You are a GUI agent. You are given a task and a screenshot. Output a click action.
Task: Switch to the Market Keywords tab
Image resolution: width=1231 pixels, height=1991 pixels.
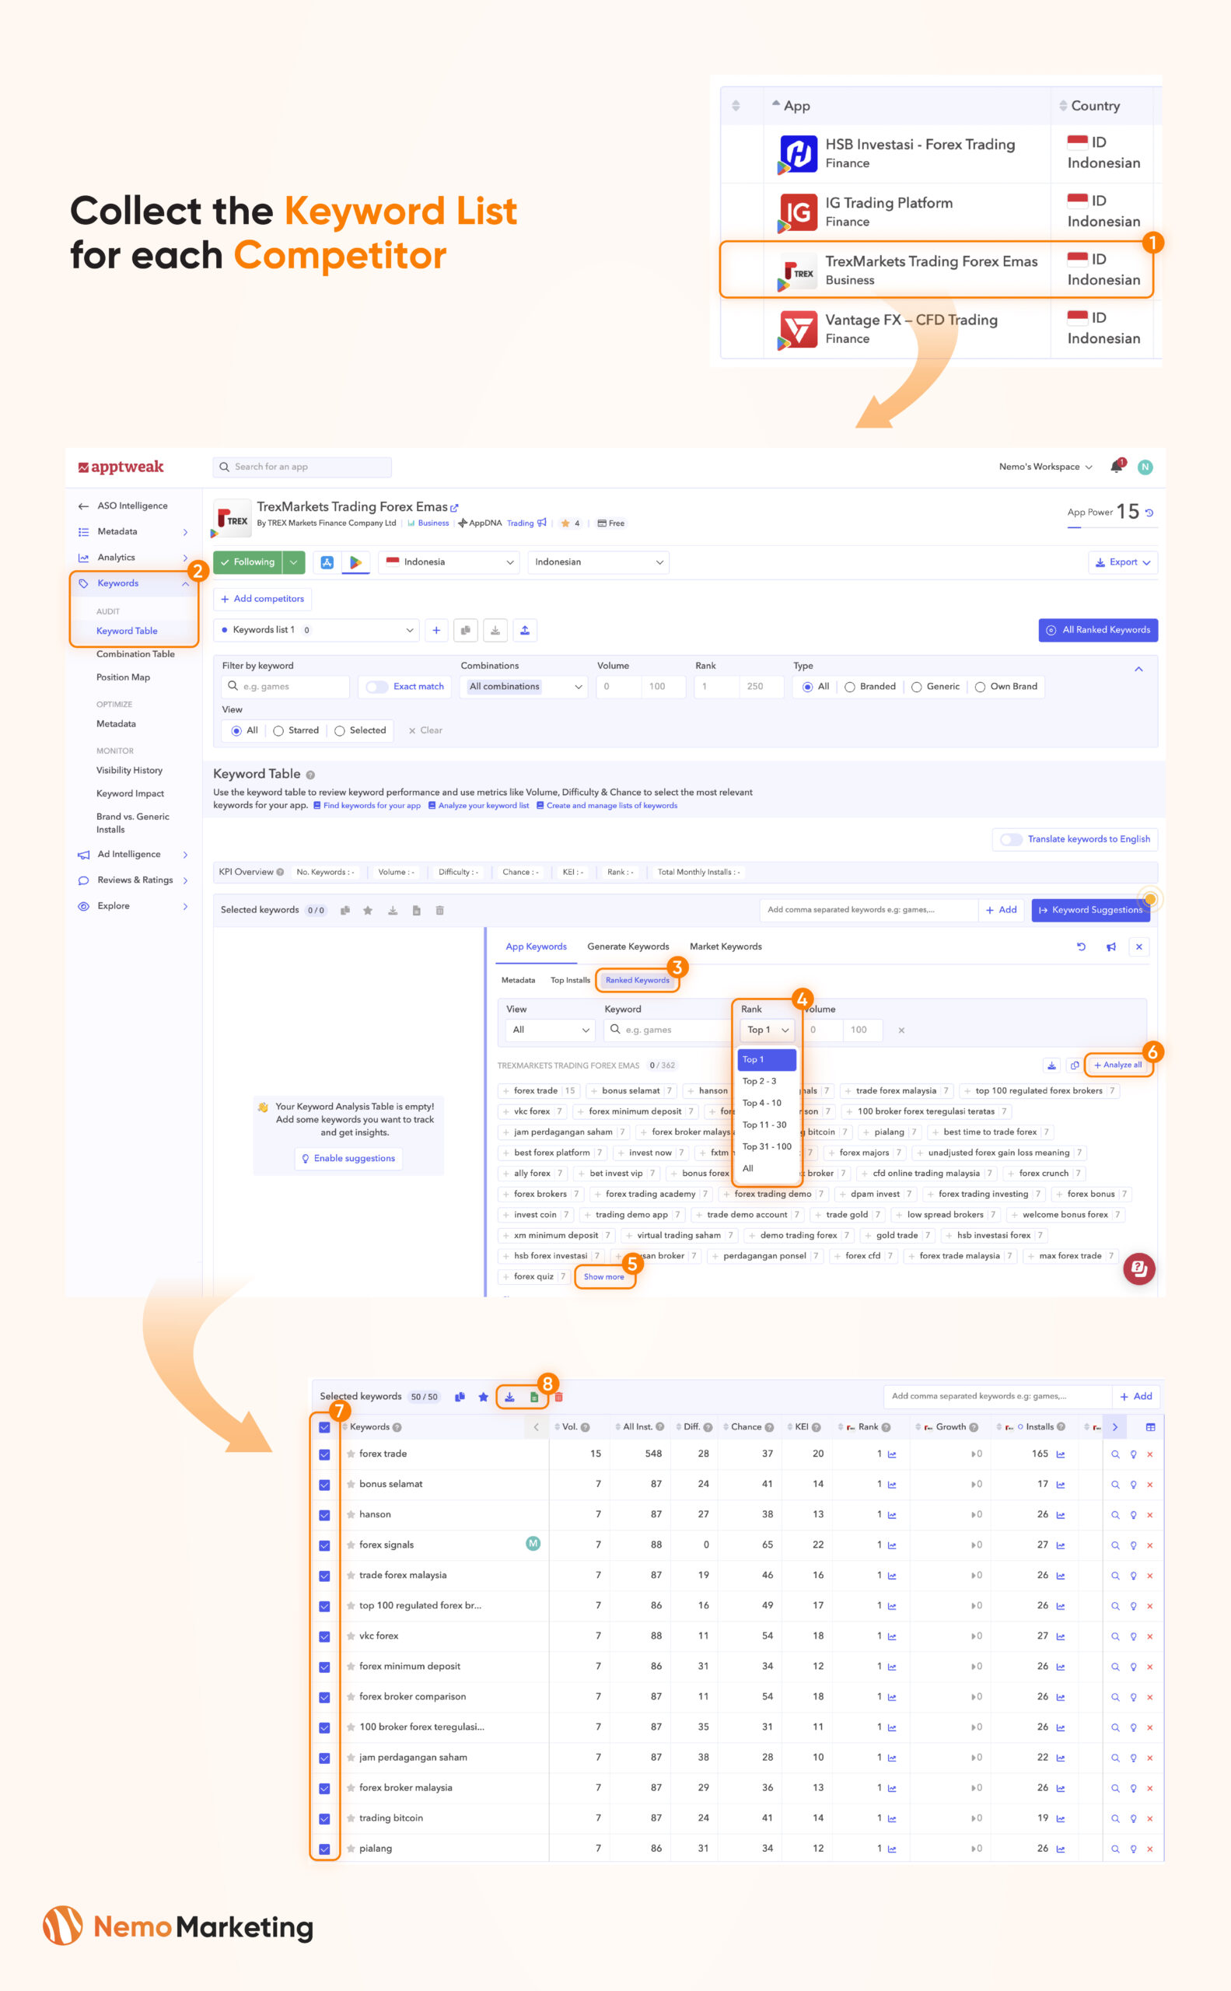[x=726, y=947]
